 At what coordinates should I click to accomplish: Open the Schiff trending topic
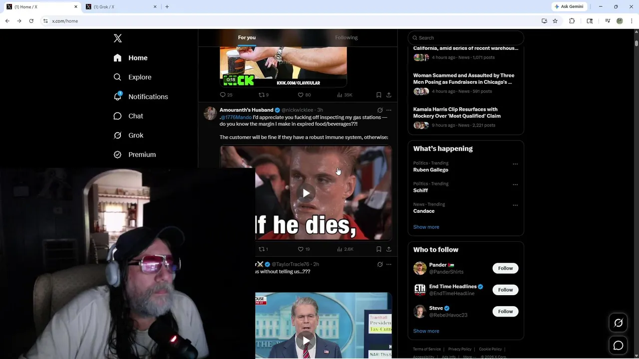tap(420, 190)
